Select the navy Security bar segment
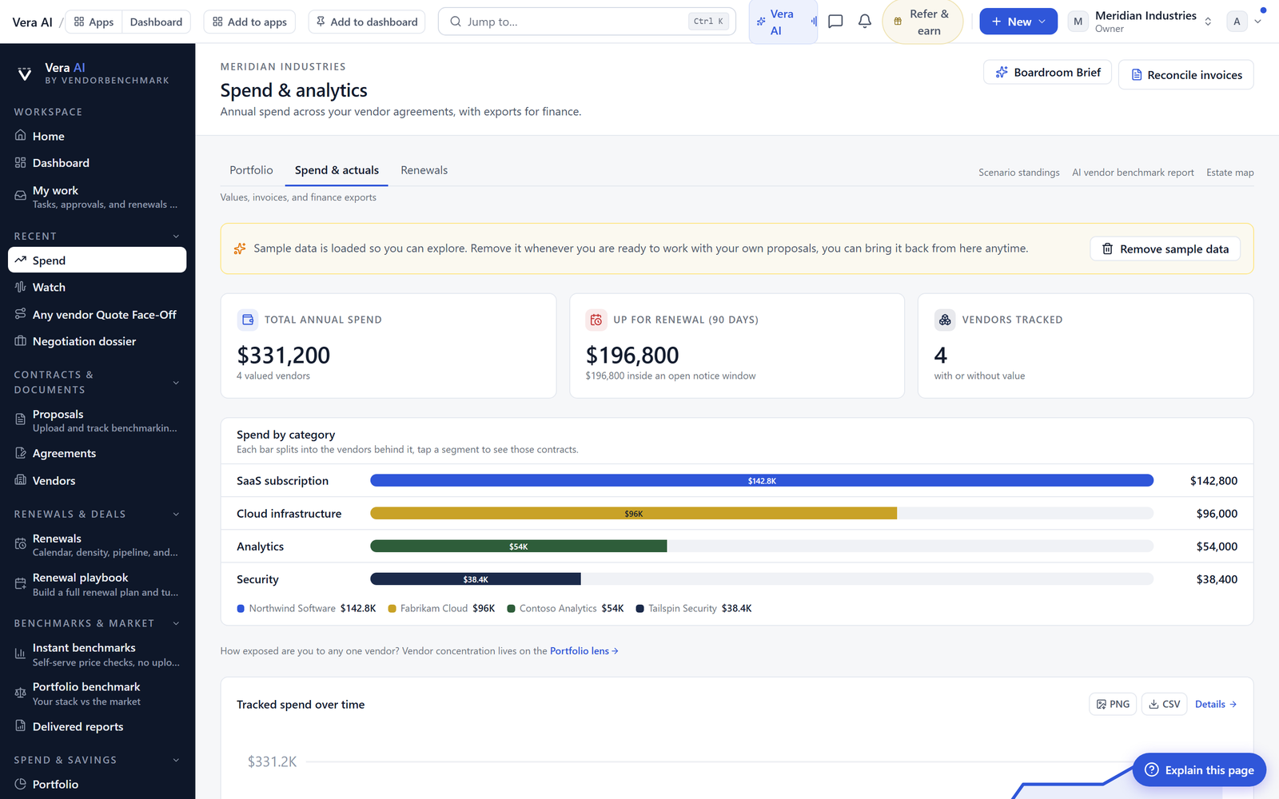 click(x=475, y=578)
